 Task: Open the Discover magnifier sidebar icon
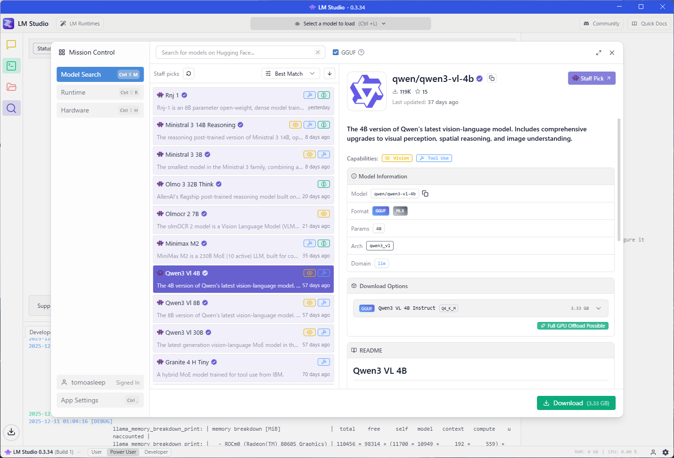[x=11, y=108]
